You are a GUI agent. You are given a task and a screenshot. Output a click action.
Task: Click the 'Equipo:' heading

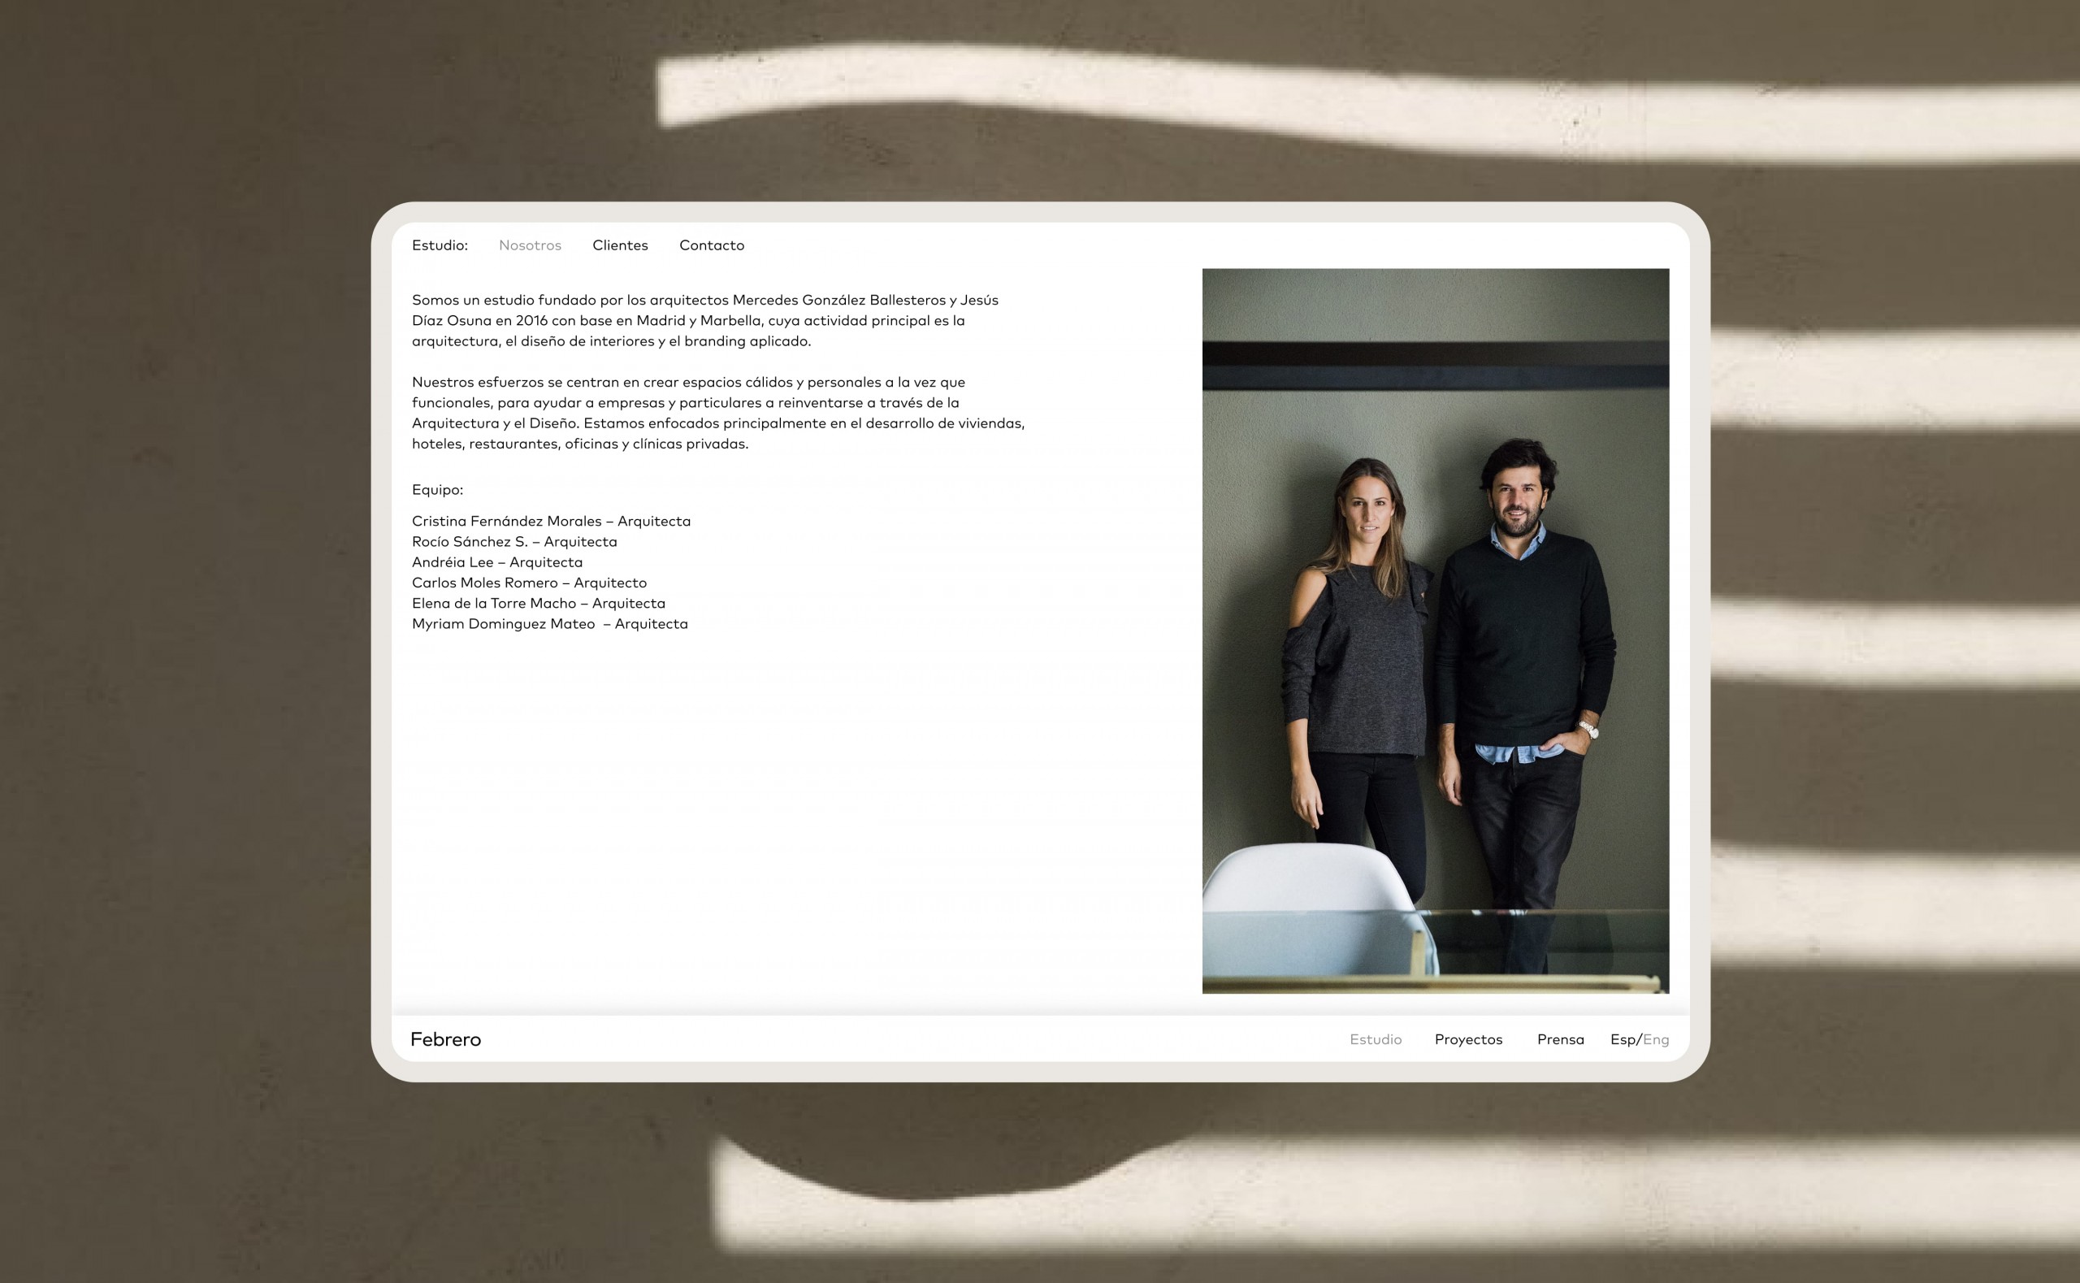point(437,490)
